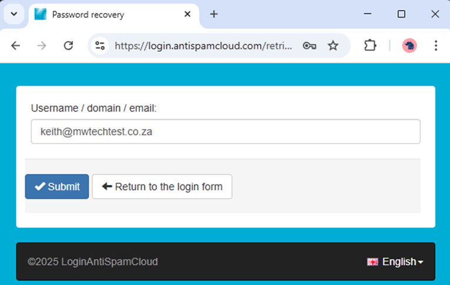Bookmark this page with the star icon
The image size is (450, 285).
pos(333,46)
